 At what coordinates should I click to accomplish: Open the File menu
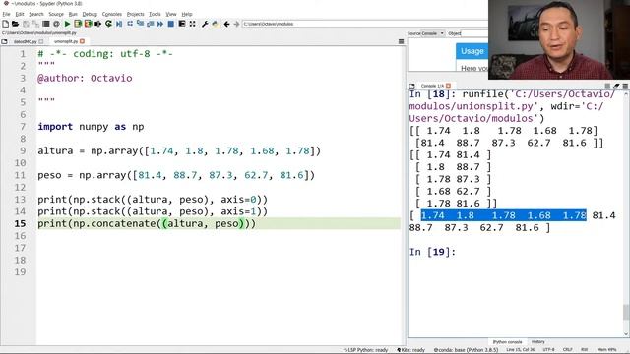pyautogui.click(x=6, y=14)
